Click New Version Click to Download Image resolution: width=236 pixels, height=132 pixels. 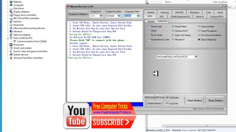pos(208,109)
